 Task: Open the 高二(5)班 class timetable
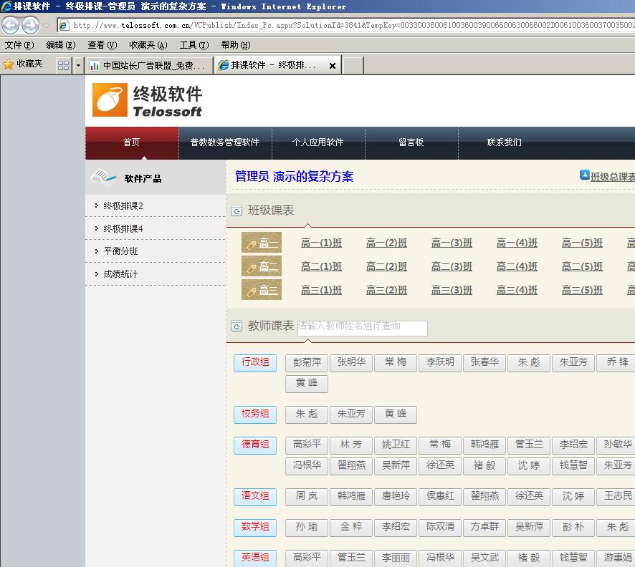[x=583, y=266]
